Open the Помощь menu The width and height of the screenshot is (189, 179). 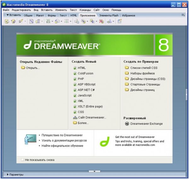coord(116,10)
